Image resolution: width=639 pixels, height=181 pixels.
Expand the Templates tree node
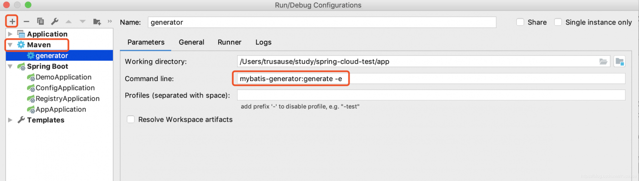[10, 120]
